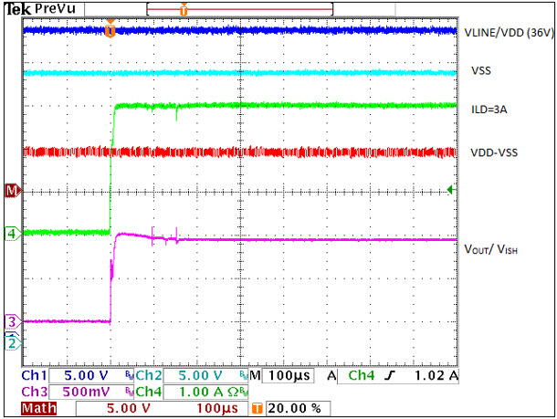This screenshot has height=419, width=557.
Task: Click the orange T icon beside 20.00 %
Action: (x=257, y=408)
